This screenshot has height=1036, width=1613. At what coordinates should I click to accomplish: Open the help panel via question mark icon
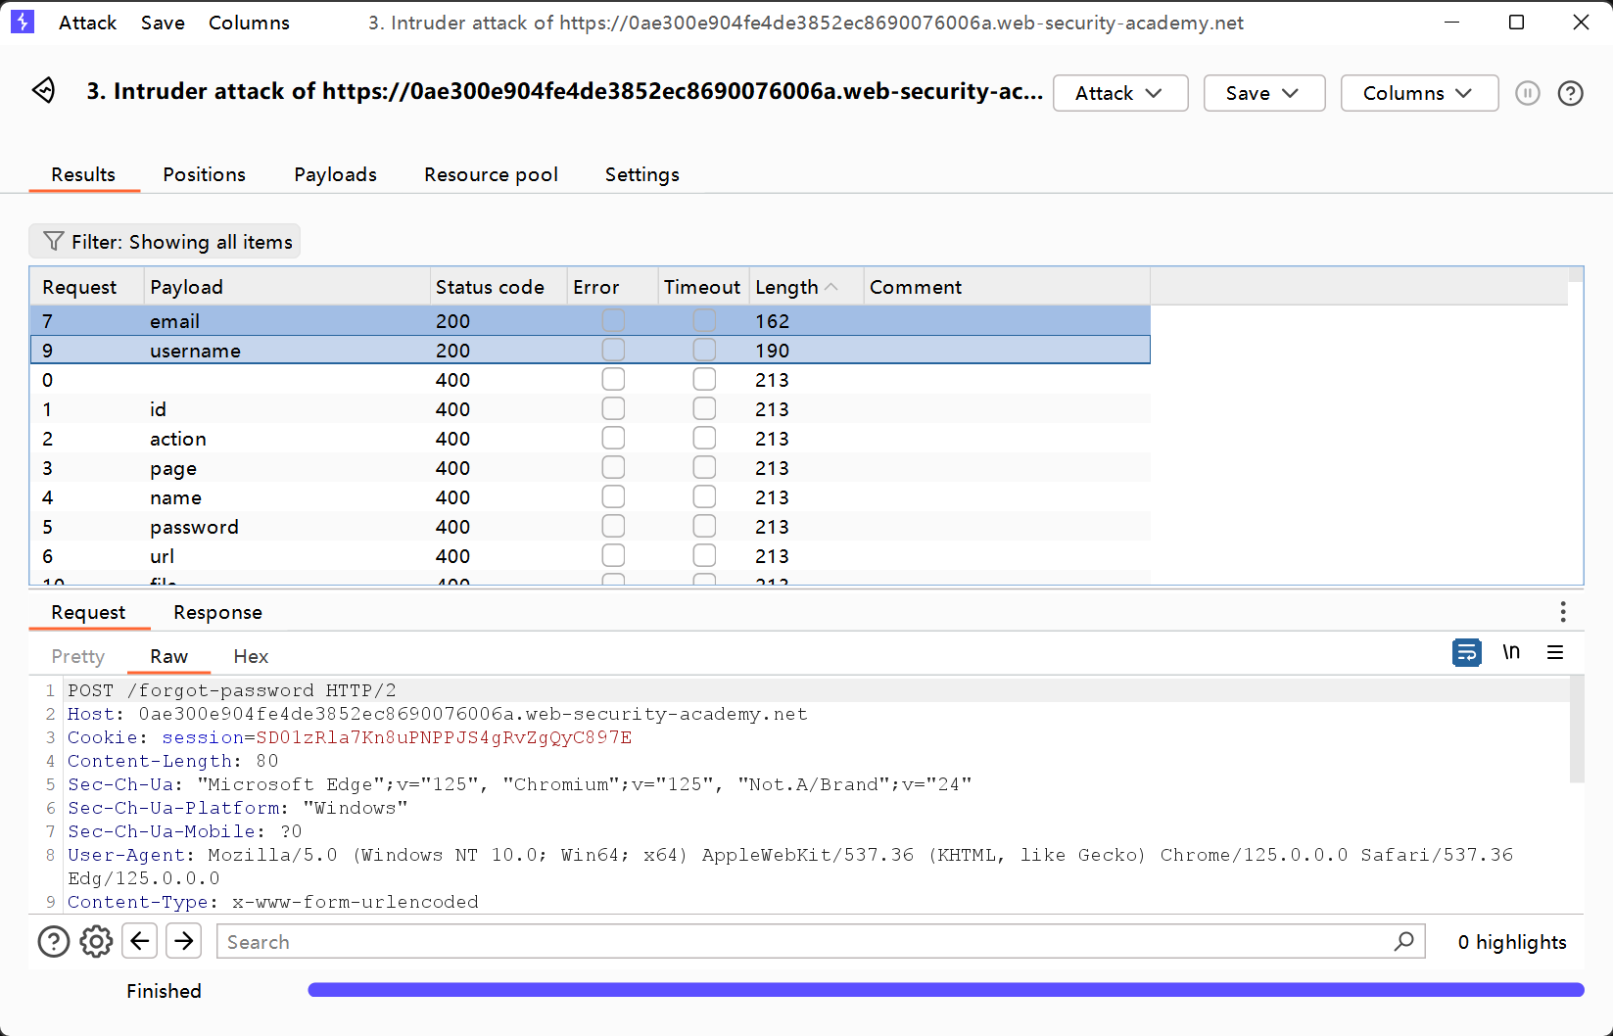[x=1570, y=93]
